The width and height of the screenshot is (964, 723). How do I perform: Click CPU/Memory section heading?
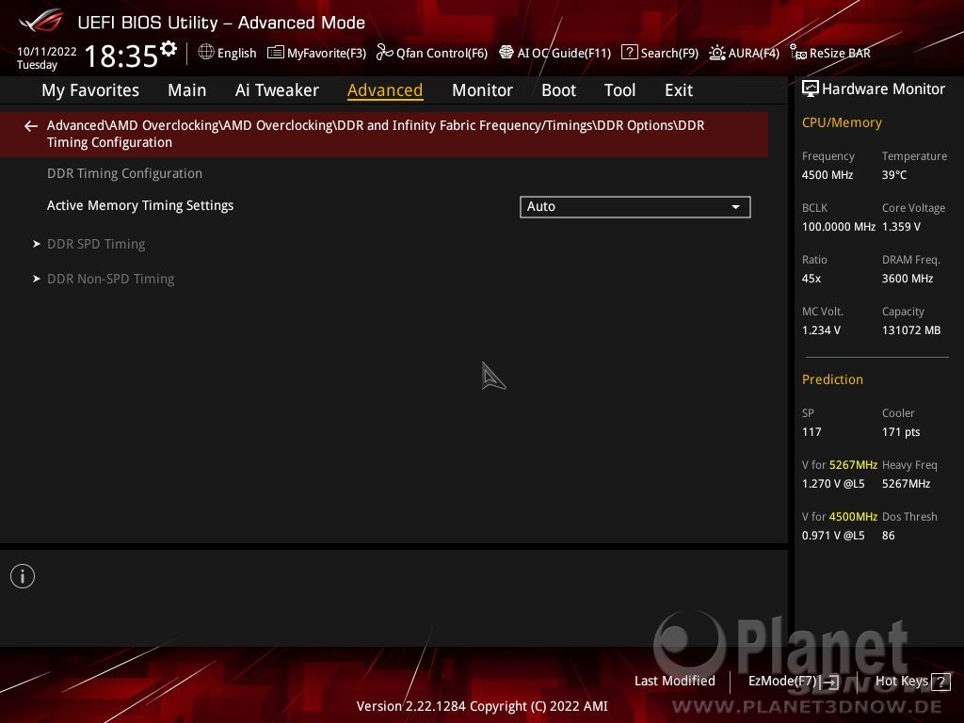point(842,123)
